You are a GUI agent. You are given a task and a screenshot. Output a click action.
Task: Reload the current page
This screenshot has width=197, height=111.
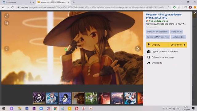[12, 7]
